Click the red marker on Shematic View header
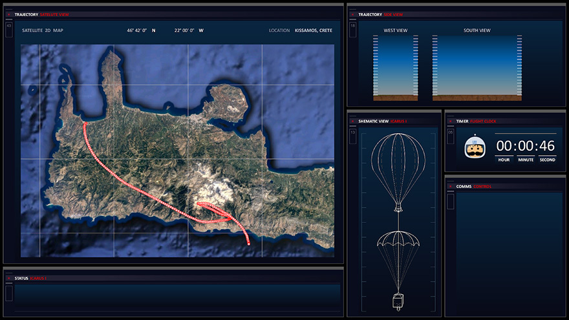 click(352, 120)
